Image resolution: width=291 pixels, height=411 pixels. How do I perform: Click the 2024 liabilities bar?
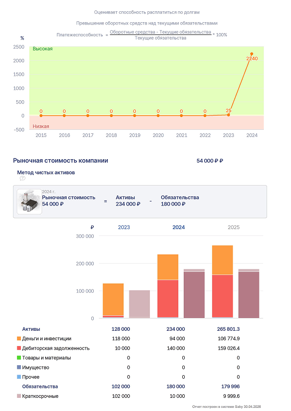coord(194,294)
